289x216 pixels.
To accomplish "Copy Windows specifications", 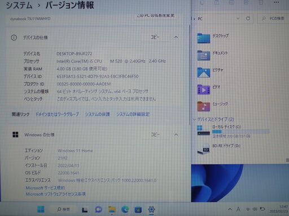I will tap(155, 134).
